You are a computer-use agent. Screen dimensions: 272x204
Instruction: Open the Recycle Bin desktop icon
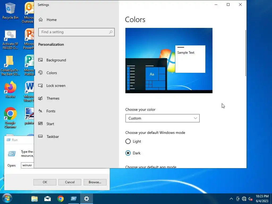click(x=10, y=11)
